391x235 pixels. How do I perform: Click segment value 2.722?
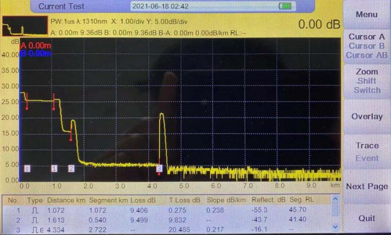coord(98,230)
